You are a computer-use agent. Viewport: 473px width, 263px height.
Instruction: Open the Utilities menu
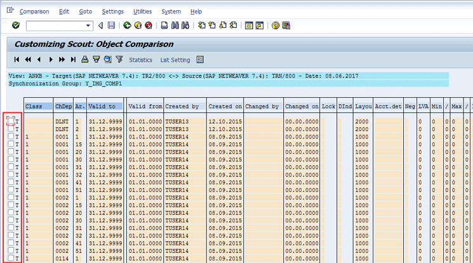coord(142,11)
